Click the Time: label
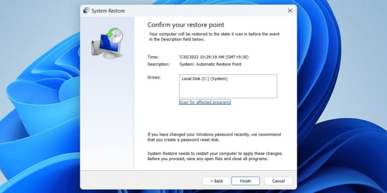The height and width of the screenshot is (193, 387). pos(153,57)
